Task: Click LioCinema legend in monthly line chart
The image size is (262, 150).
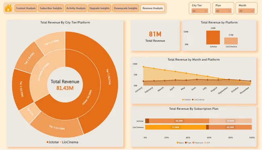Action: tap(198, 100)
